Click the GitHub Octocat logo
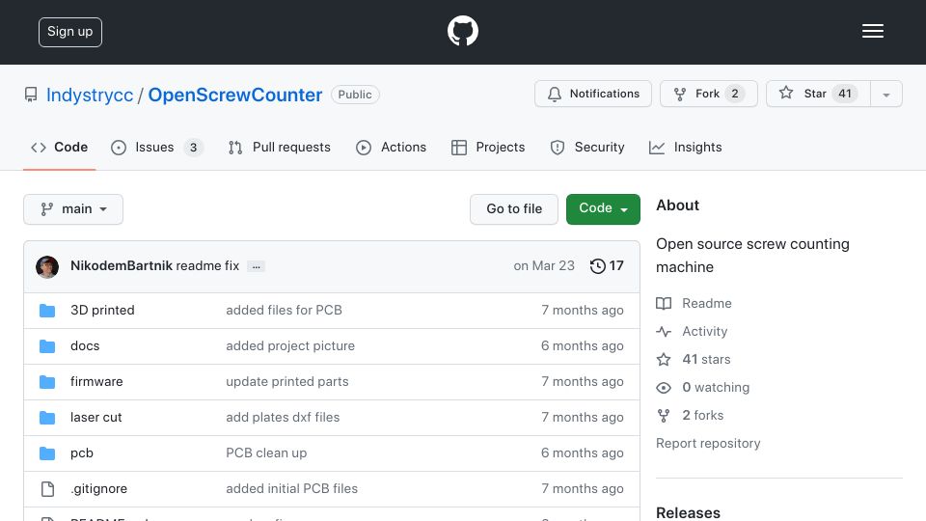The image size is (926, 521). (462, 31)
